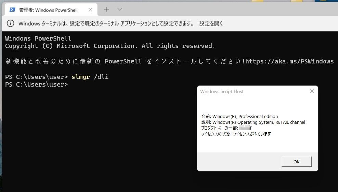The height and width of the screenshot is (192, 338).
Task: Click the 'ライセンスの状態: ライセンスされています' line
Action: tap(236, 134)
